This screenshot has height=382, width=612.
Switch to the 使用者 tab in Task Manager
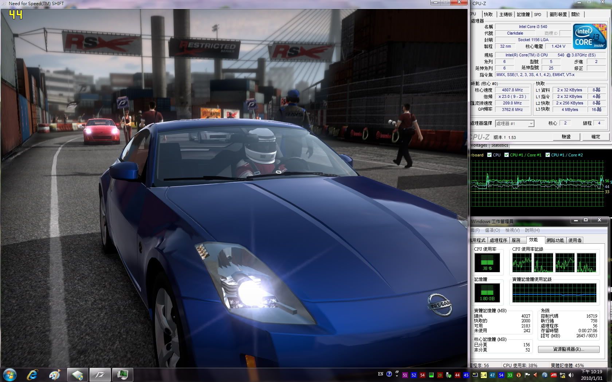575,240
